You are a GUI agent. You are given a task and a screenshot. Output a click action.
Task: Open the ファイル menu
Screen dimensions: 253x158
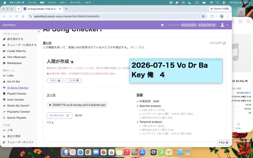coord(32,3)
